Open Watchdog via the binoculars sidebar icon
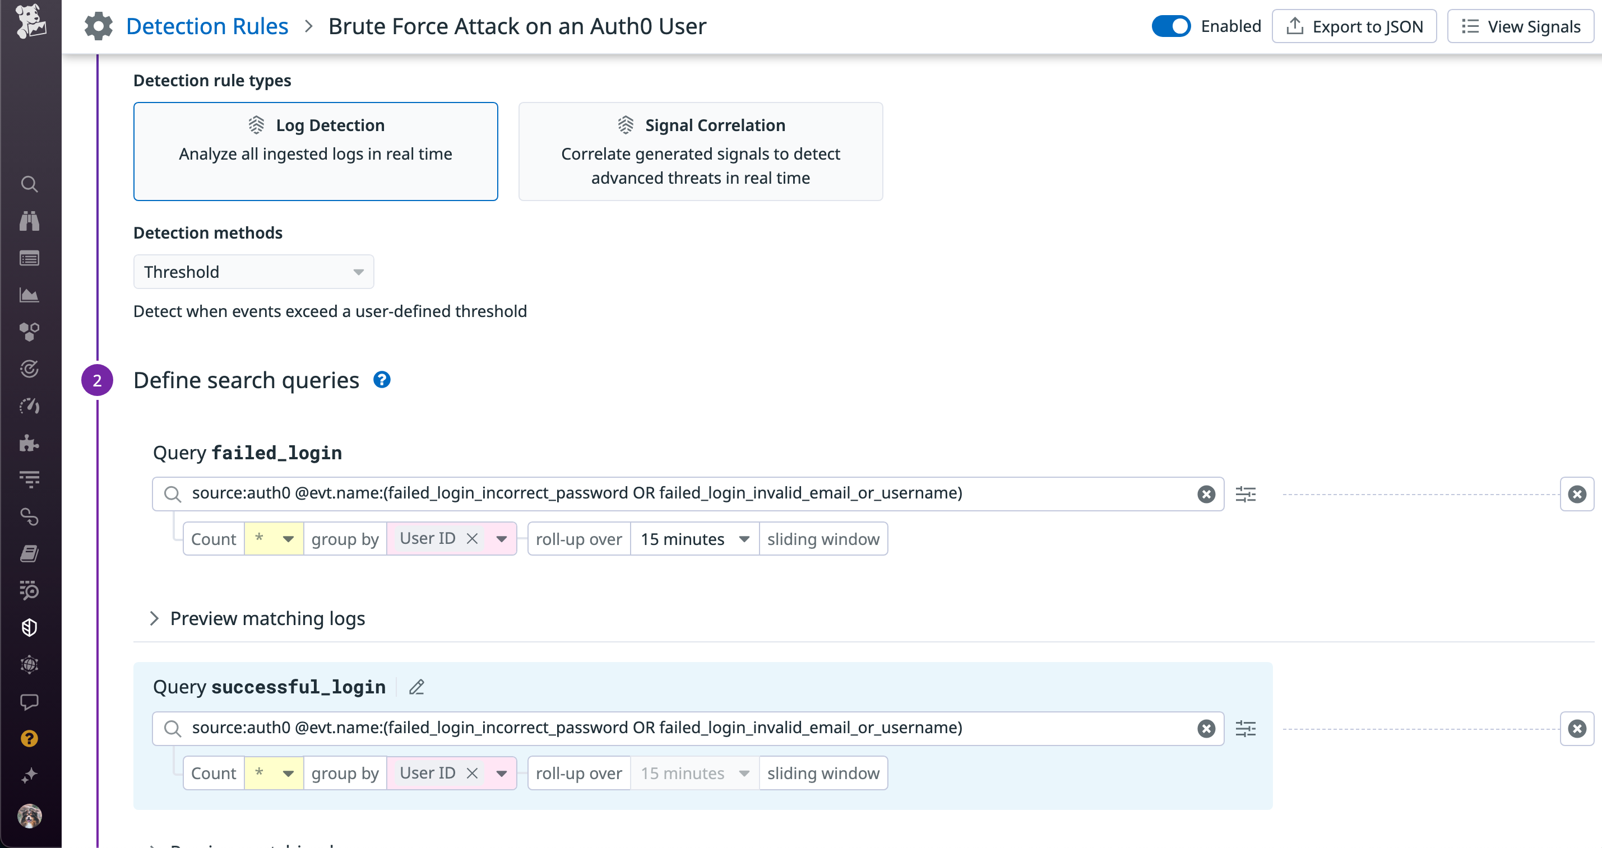Screen dimensions: 1602x848 point(30,221)
